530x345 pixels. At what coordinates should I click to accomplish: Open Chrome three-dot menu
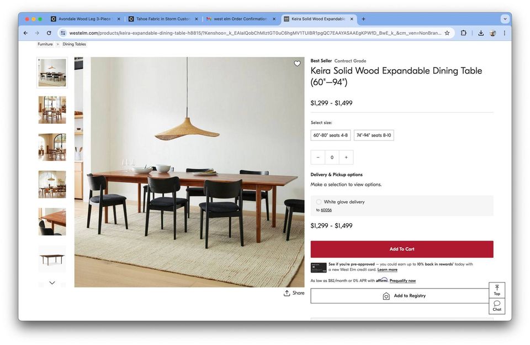tap(504, 33)
